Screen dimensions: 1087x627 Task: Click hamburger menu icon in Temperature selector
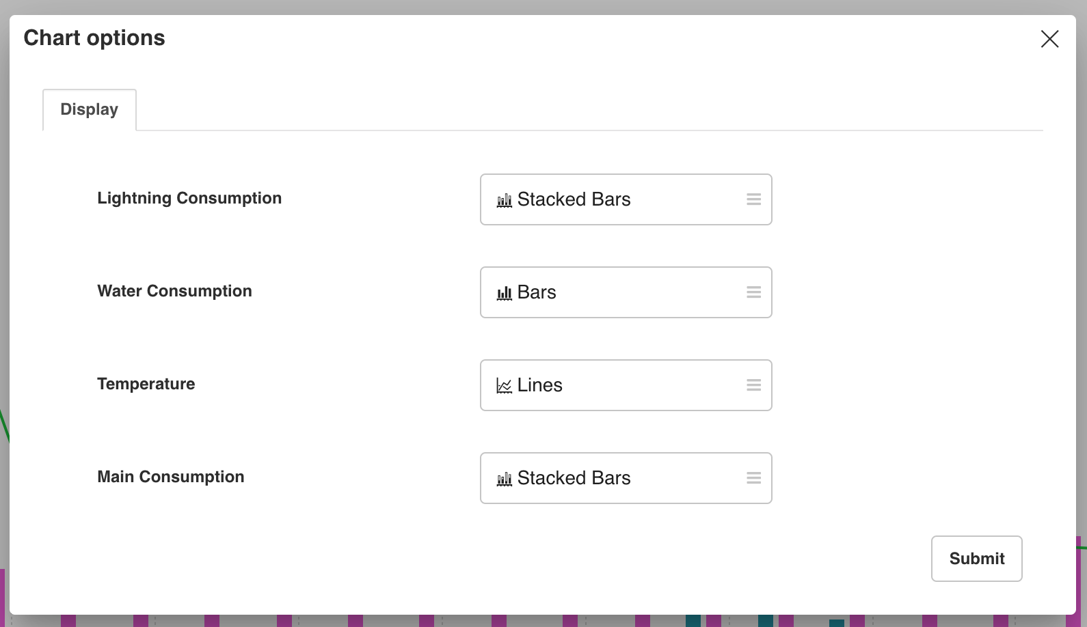[x=753, y=385]
